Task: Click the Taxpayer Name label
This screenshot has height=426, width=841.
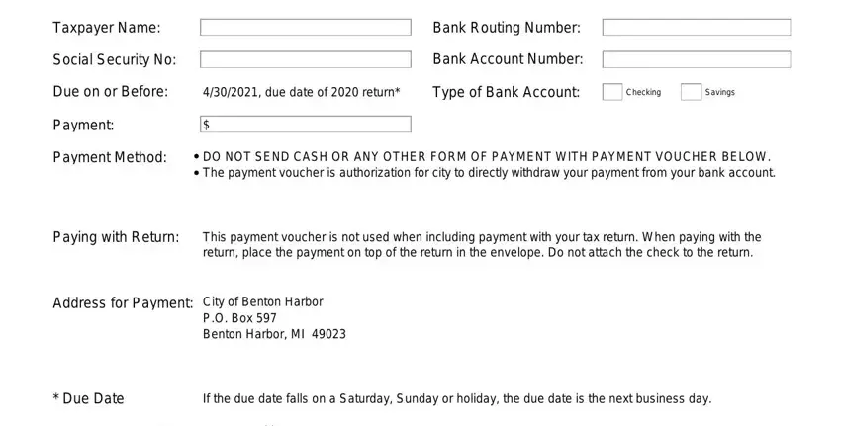Action: 107,28
